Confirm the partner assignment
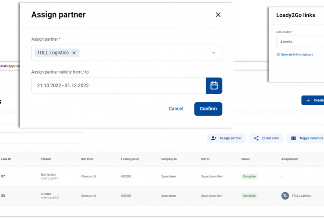 coord(208,109)
